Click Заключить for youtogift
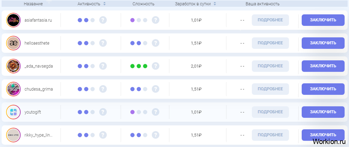 tap(323, 112)
